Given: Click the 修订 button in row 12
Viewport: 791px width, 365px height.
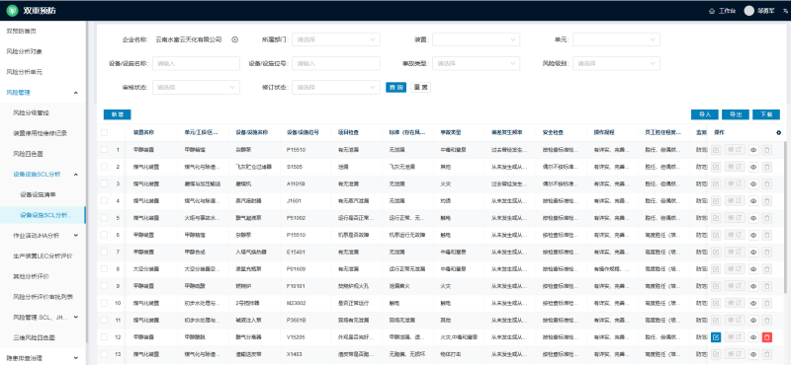Looking at the screenshot, I should click(735, 337).
